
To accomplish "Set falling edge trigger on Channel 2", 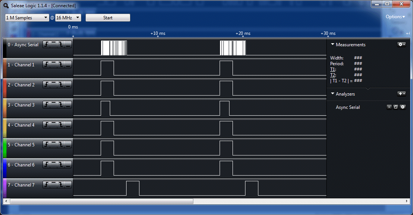I will click(x=61, y=85).
